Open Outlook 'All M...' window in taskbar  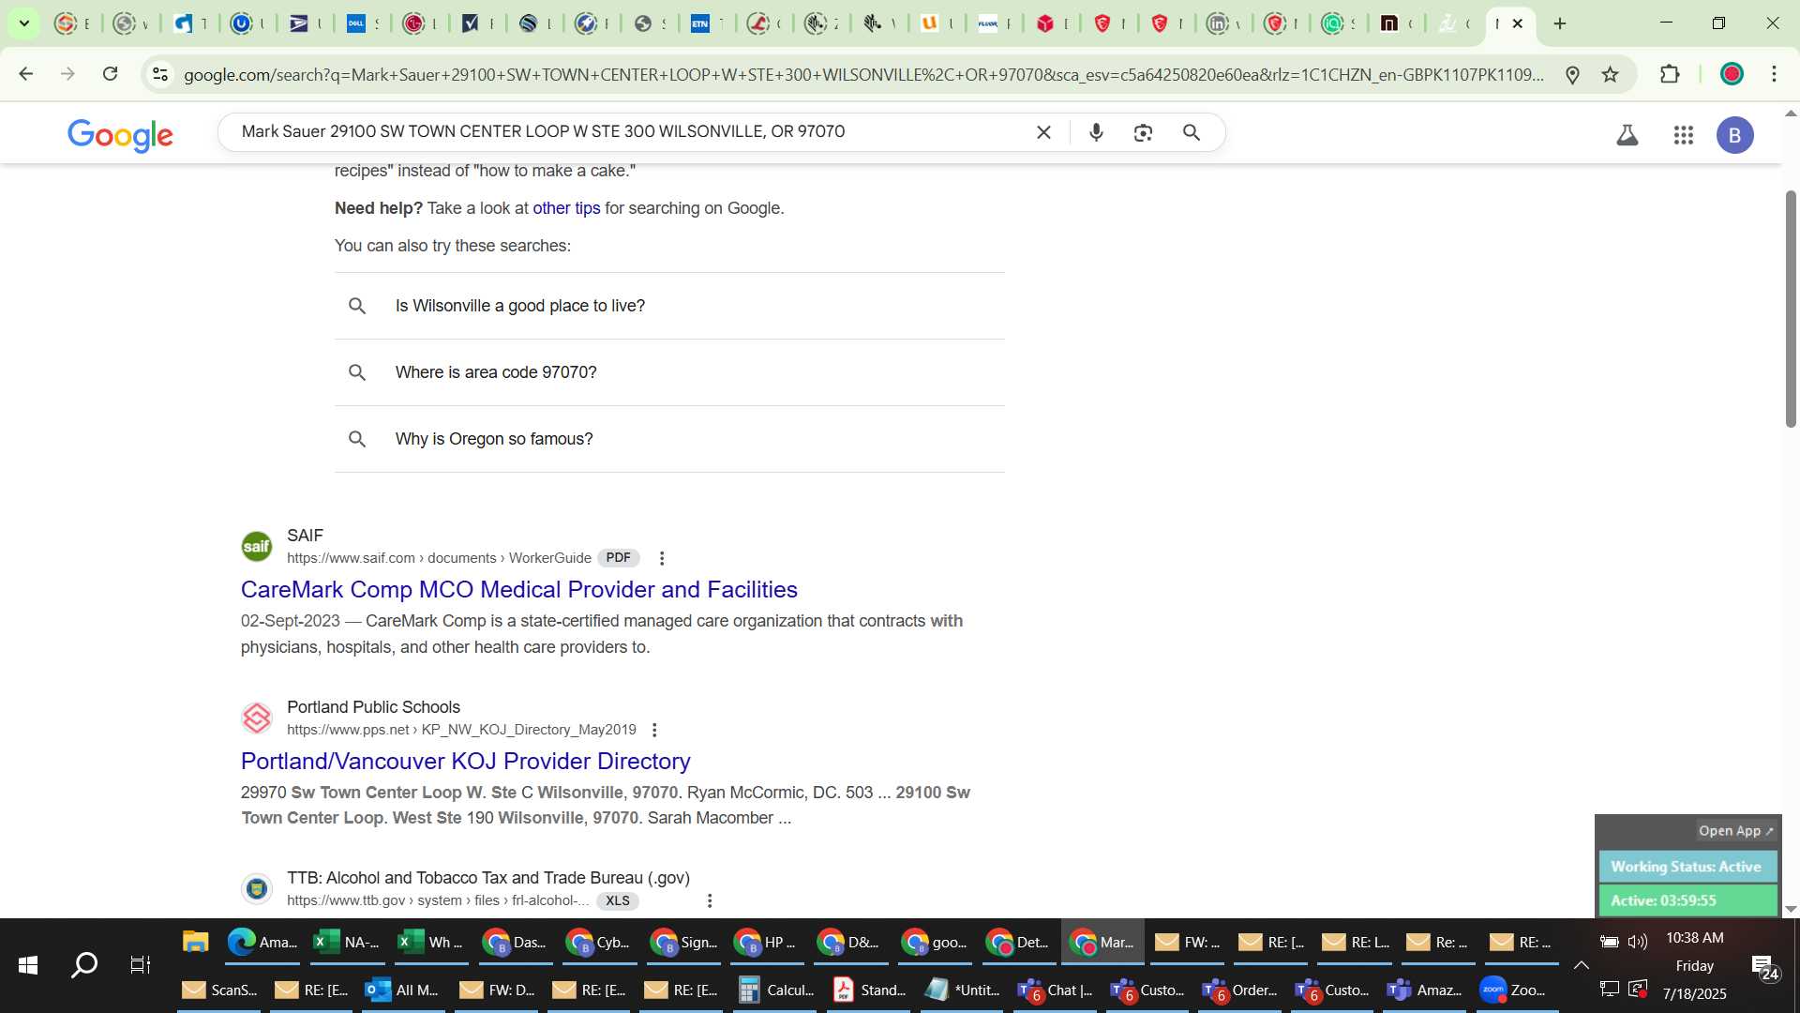(x=401, y=990)
